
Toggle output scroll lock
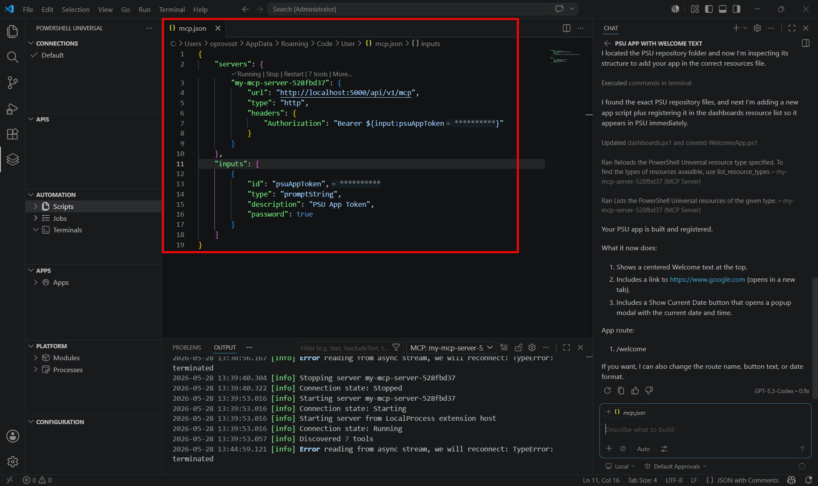coord(518,347)
